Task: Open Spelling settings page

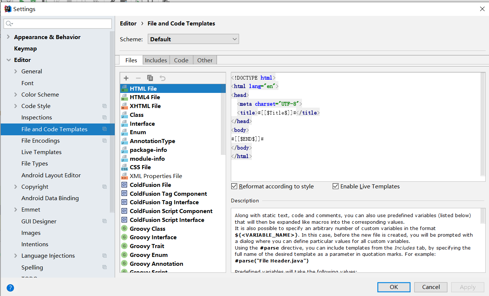Action: tap(32, 268)
